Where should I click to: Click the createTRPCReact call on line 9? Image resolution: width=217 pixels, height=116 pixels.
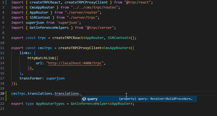pyautogui.click(x=68, y=38)
